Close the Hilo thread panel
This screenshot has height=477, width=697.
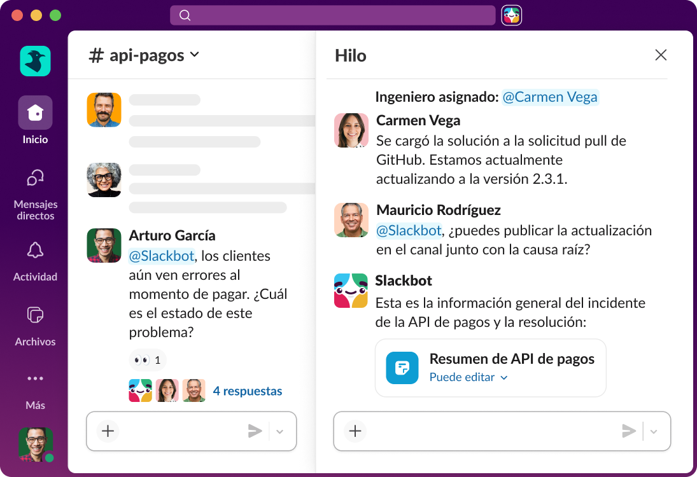coord(661,55)
